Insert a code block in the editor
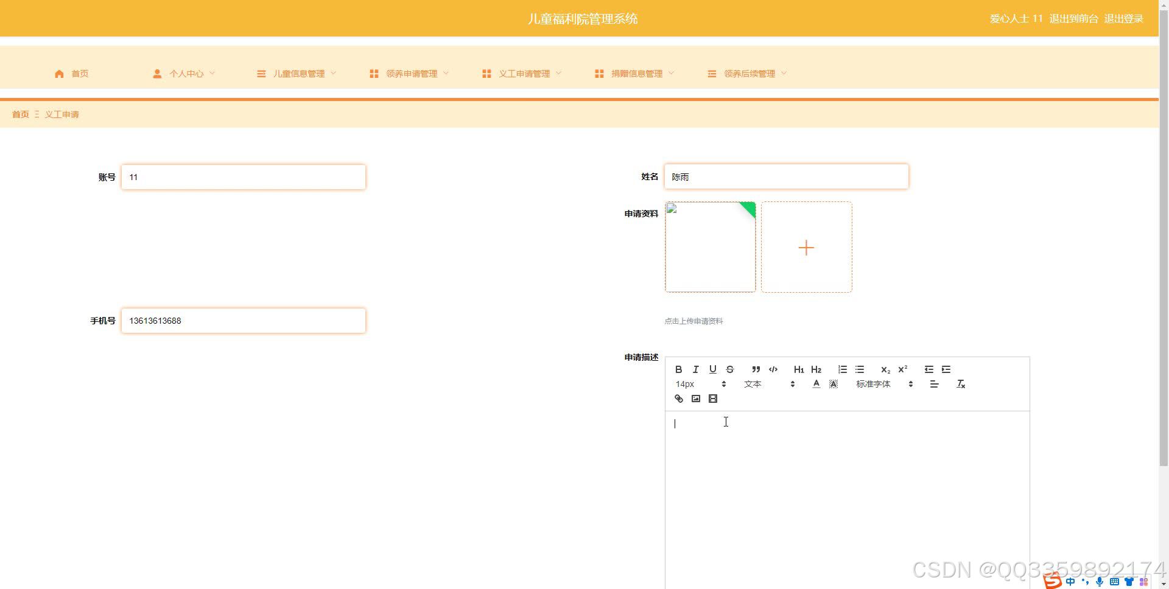Viewport: 1169px width, 589px height. click(773, 369)
